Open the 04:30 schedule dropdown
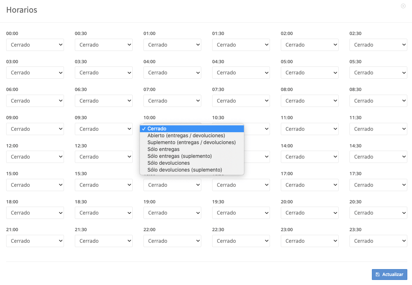The width and height of the screenshot is (412, 285). [241, 73]
